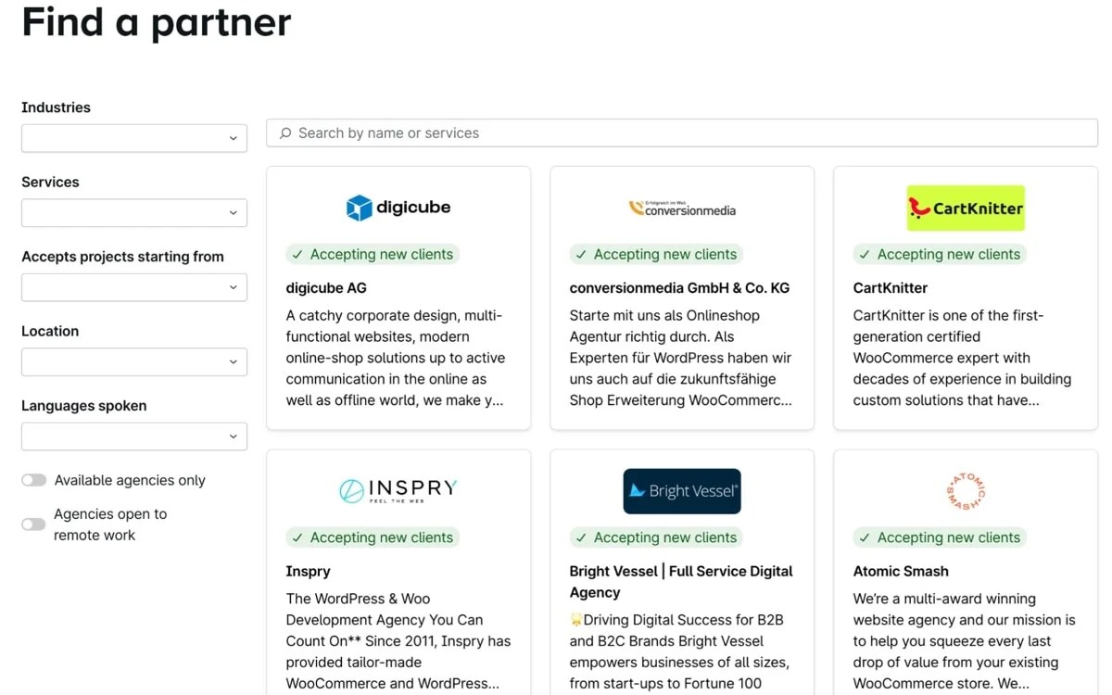Click the Bright Vessel agency title

681,581
